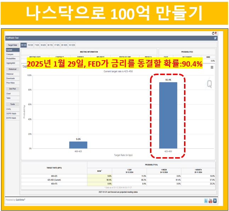Open the Current view in sidebar

pos(13,50)
